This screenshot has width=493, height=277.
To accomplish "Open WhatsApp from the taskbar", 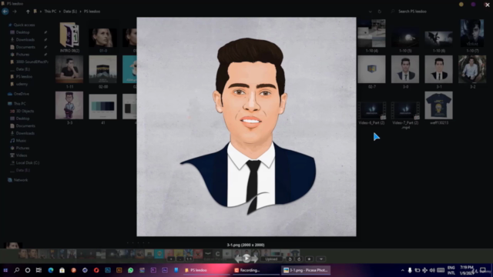I will pos(130,270).
